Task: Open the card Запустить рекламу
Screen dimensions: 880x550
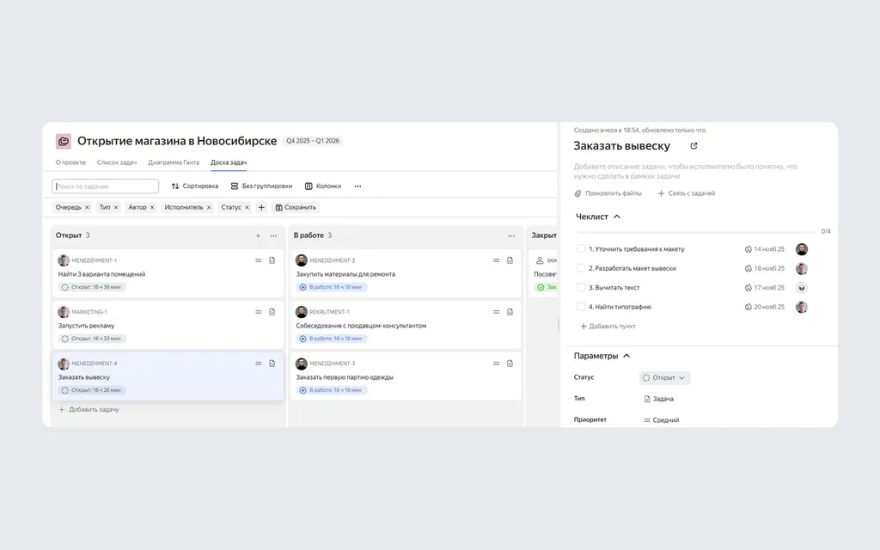Action: click(168, 325)
